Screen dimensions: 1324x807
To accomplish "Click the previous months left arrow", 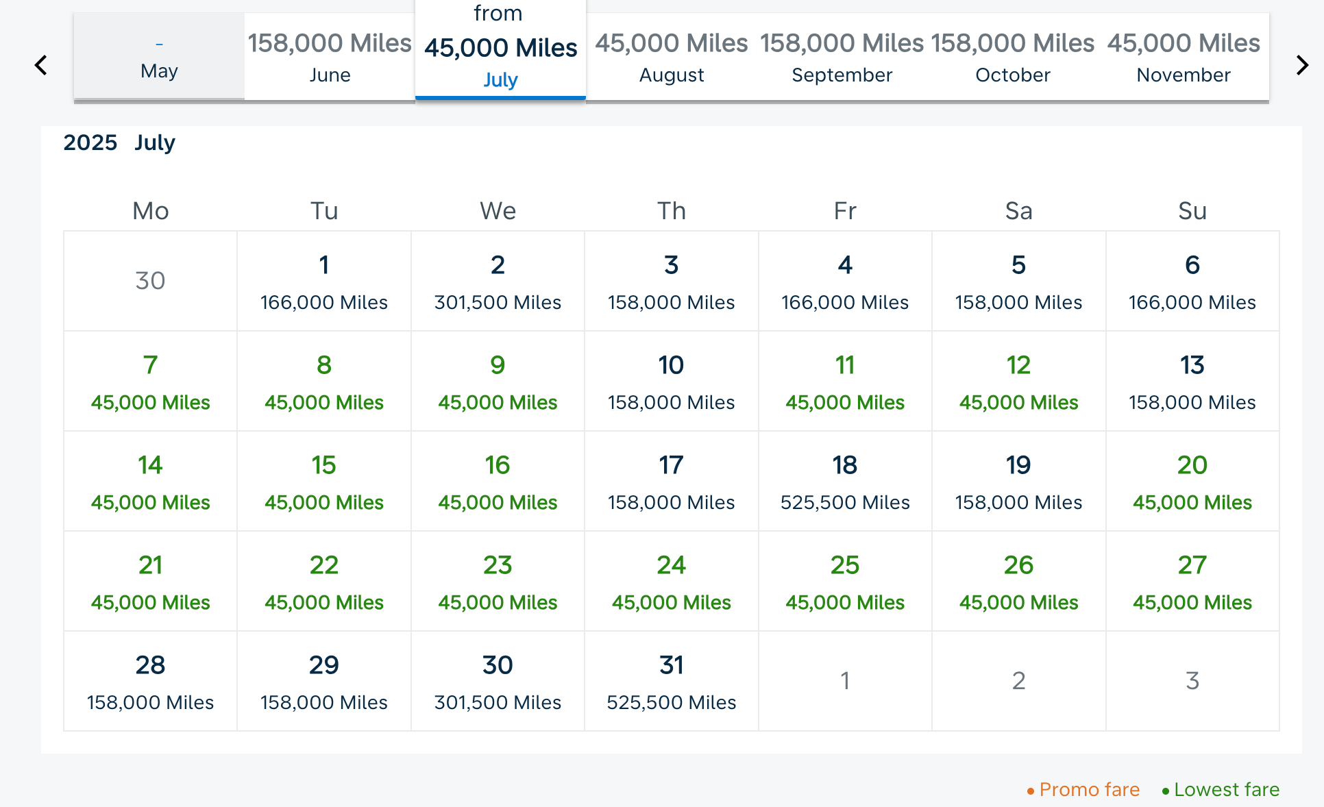I will [x=41, y=66].
